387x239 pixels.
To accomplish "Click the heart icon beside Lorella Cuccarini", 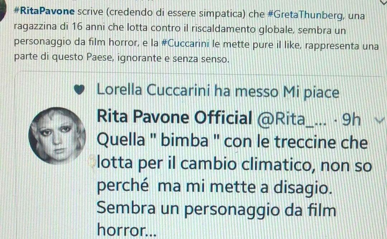I will click(x=80, y=90).
